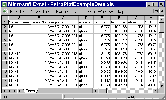166x100 pixels.
Task: Select column B header
Action: point(39,18)
